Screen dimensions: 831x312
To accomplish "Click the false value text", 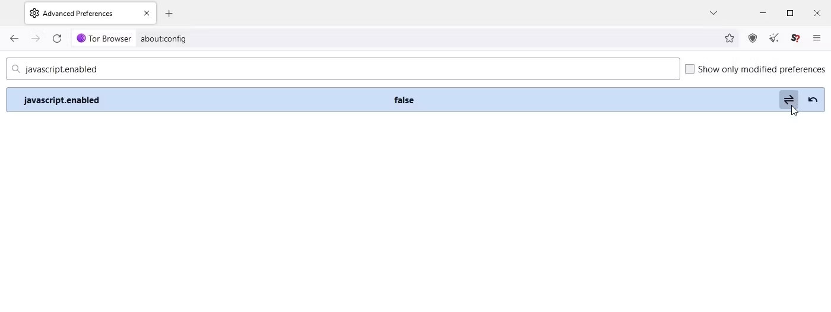I will (x=404, y=100).
